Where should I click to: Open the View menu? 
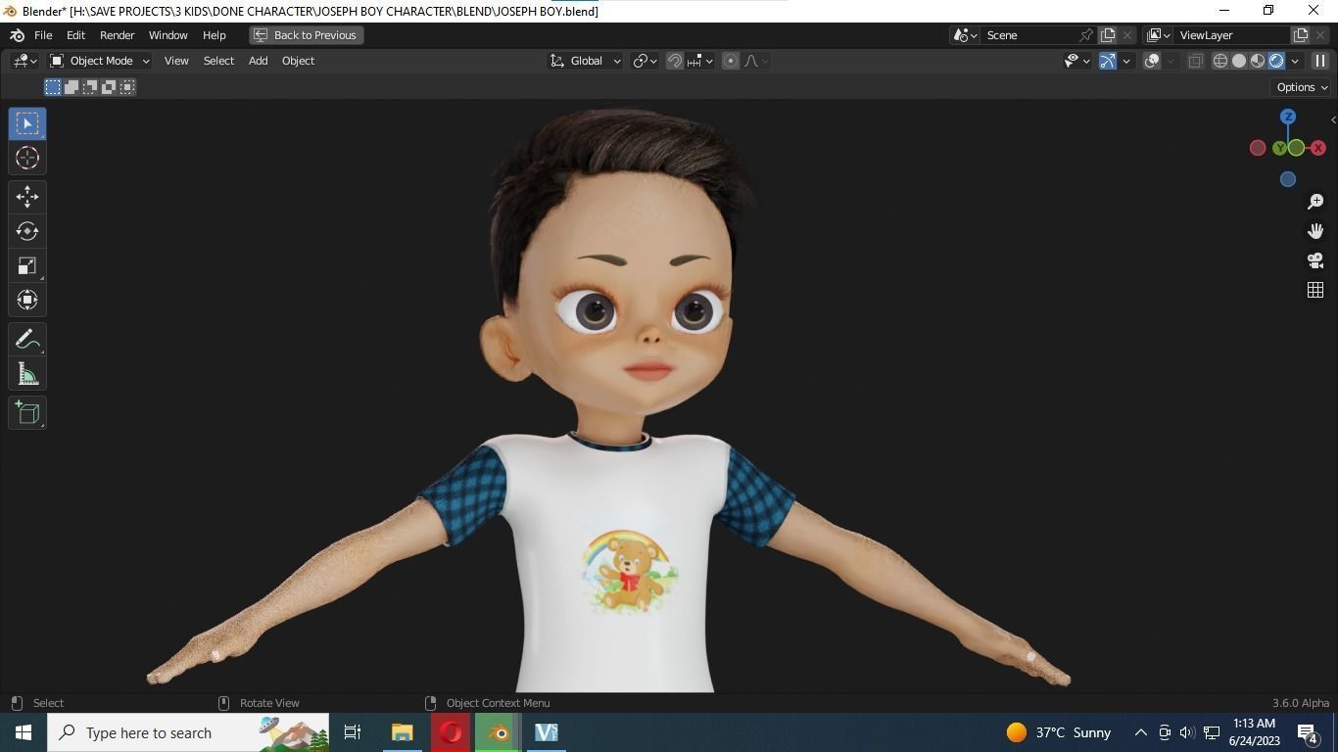click(176, 61)
